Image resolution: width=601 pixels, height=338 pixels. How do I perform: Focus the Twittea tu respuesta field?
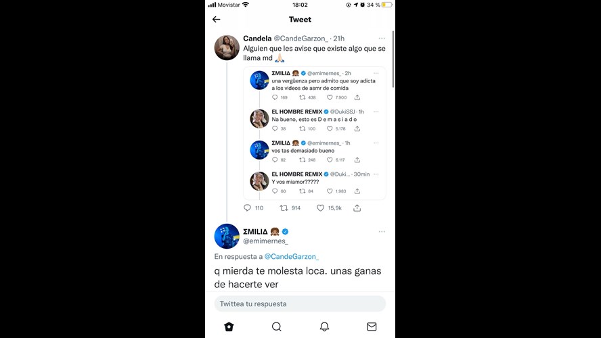pos(300,304)
